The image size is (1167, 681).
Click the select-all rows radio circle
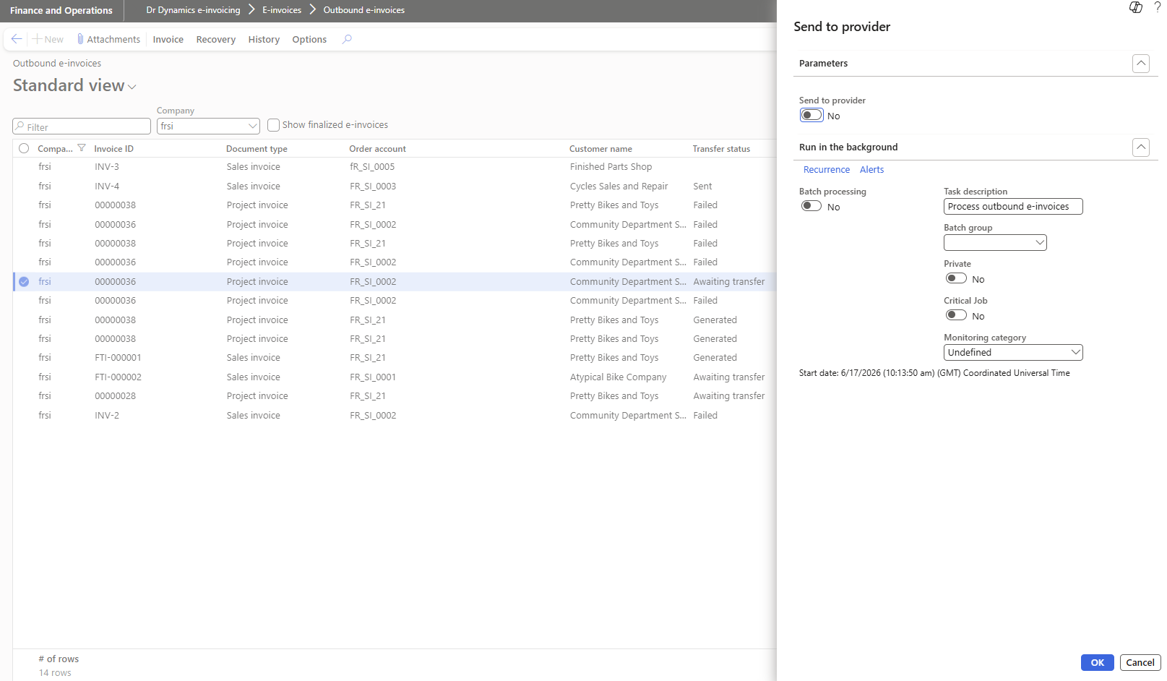(x=24, y=148)
